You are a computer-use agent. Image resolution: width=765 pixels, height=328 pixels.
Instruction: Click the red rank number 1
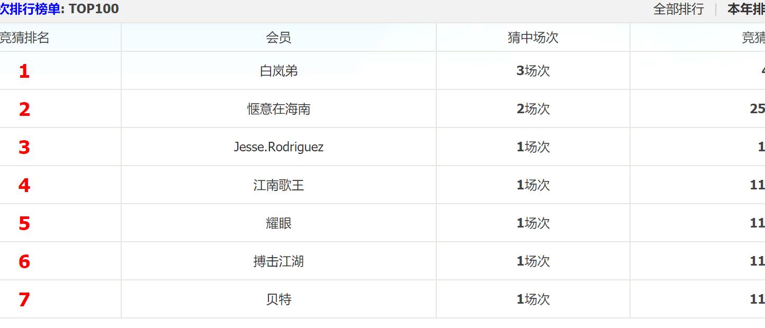(x=24, y=71)
